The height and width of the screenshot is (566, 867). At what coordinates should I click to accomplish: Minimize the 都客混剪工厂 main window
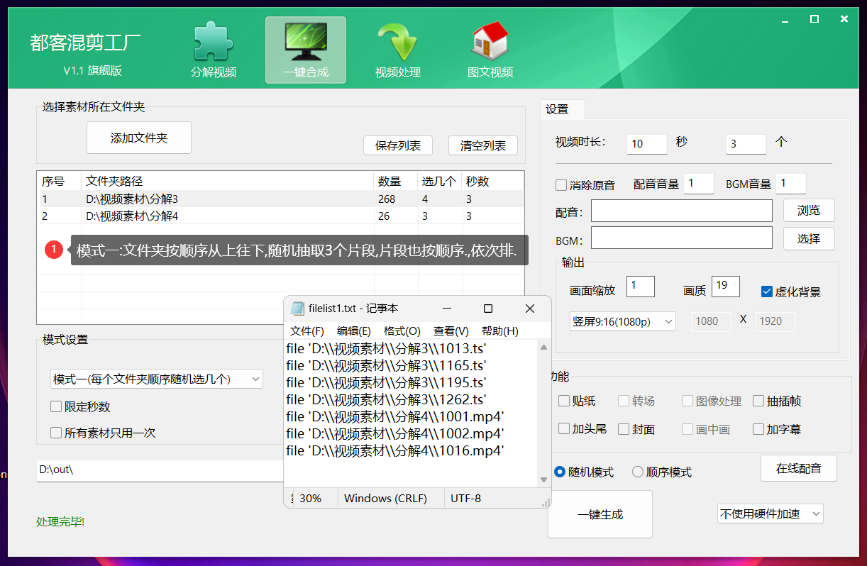pos(785,19)
